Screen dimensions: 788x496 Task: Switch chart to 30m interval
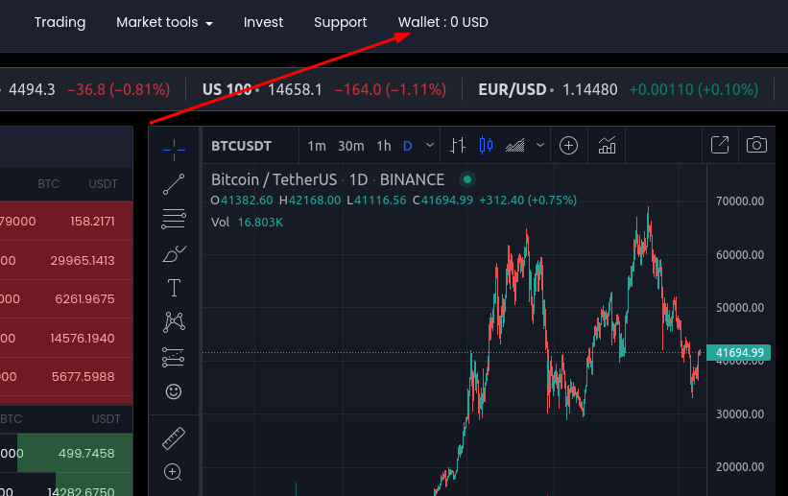350,146
